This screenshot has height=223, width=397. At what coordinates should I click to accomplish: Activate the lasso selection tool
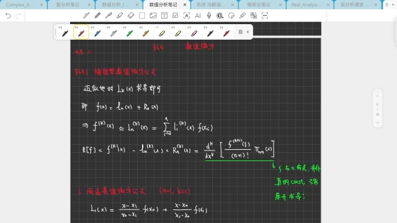[142, 15]
